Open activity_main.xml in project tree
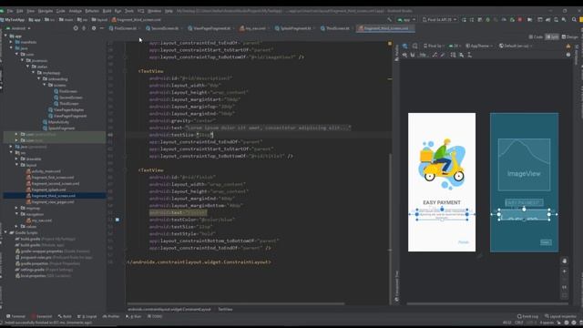583x328 pixels. tap(43, 171)
